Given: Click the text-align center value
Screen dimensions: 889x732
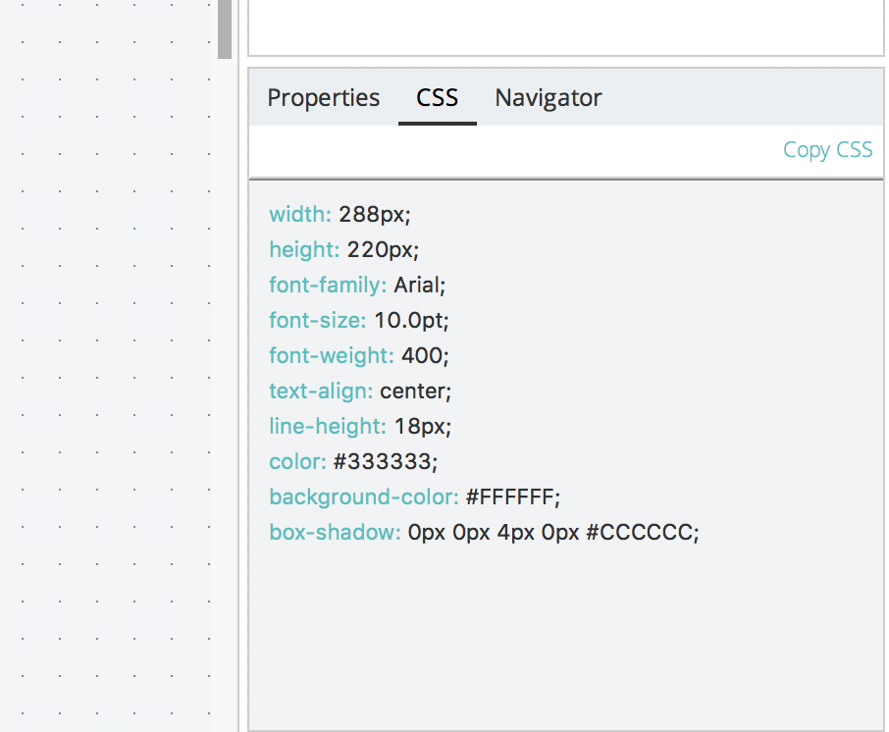Looking at the screenshot, I should (x=415, y=391).
